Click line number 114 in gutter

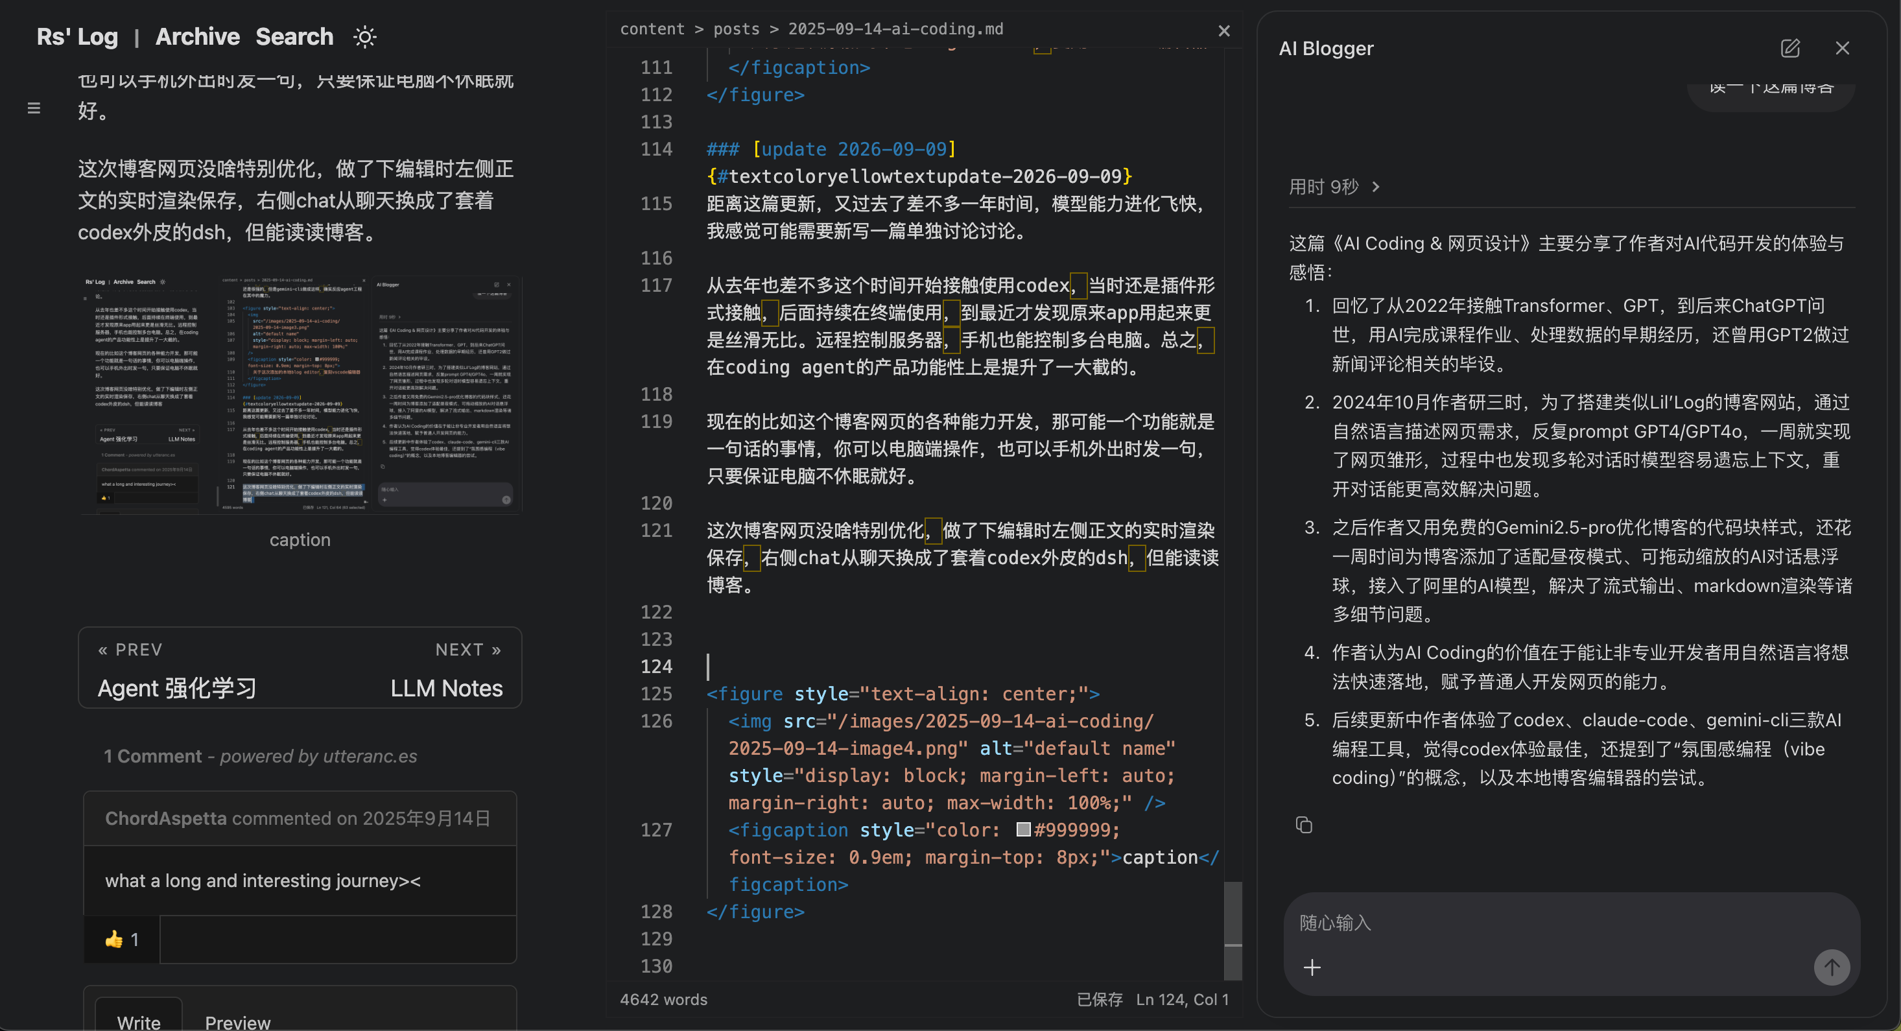tap(656, 149)
